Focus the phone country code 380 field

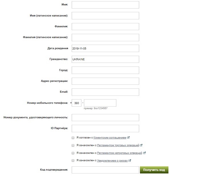coord(77,103)
